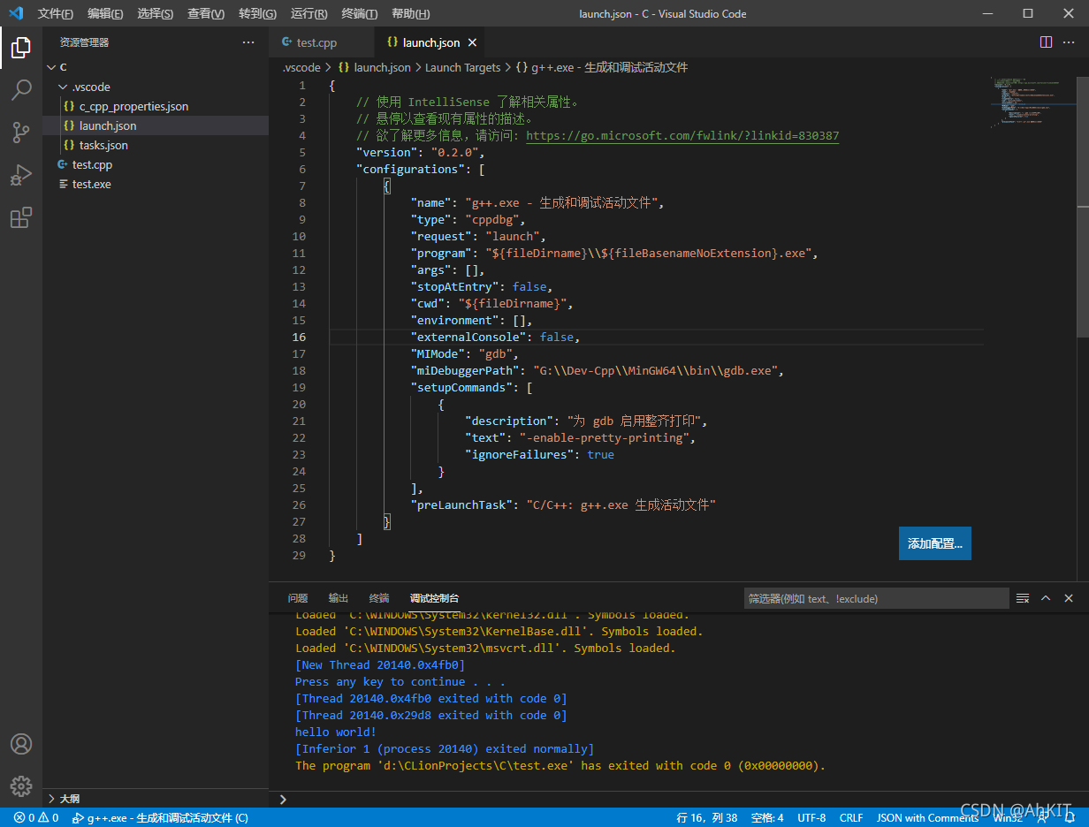Open Source Control view in activity bar

pyautogui.click(x=21, y=132)
